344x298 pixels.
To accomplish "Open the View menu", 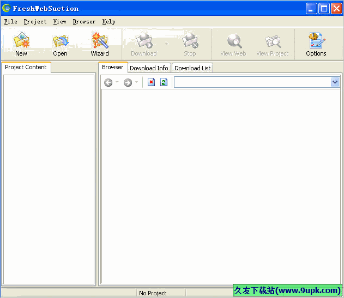I will 59,21.
